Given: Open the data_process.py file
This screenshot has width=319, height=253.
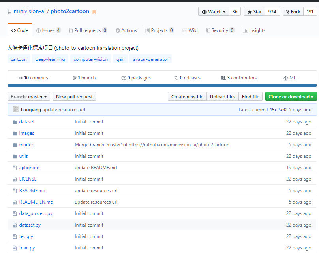Looking at the screenshot, I should pos(36,213).
